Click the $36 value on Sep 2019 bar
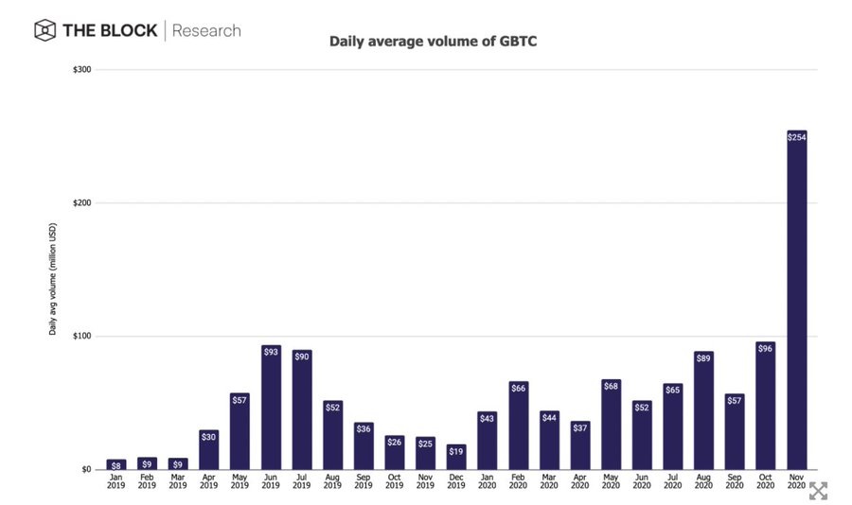This screenshot has width=852, height=505. [364, 429]
